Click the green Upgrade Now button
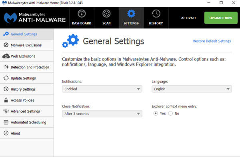This screenshot has width=240, height=157. point(221,18)
